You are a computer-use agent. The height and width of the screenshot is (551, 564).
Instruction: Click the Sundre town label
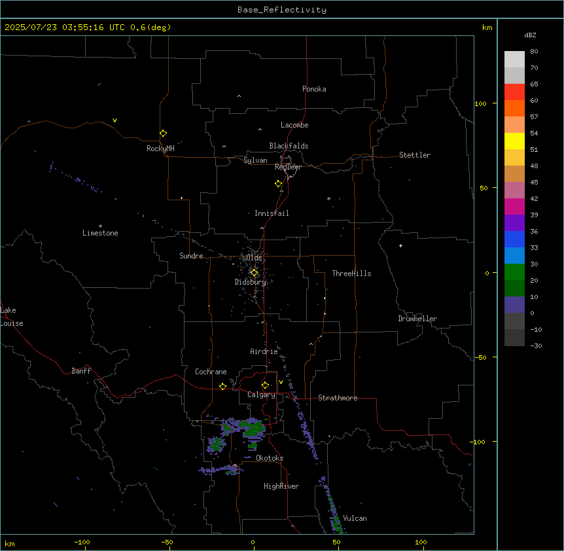pos(191,256)
